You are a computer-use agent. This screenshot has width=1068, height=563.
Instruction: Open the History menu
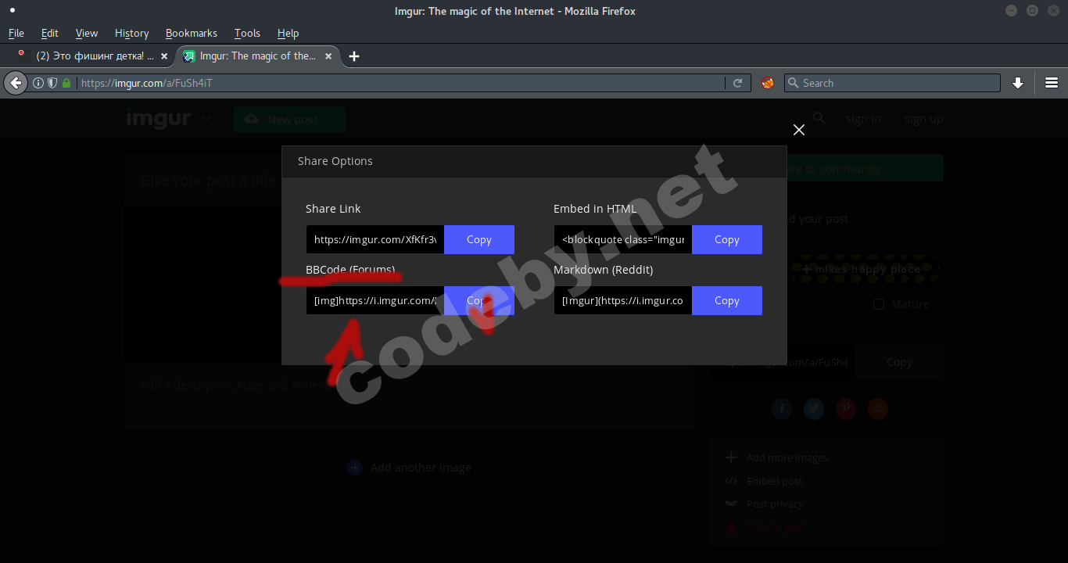pos(131,33)
